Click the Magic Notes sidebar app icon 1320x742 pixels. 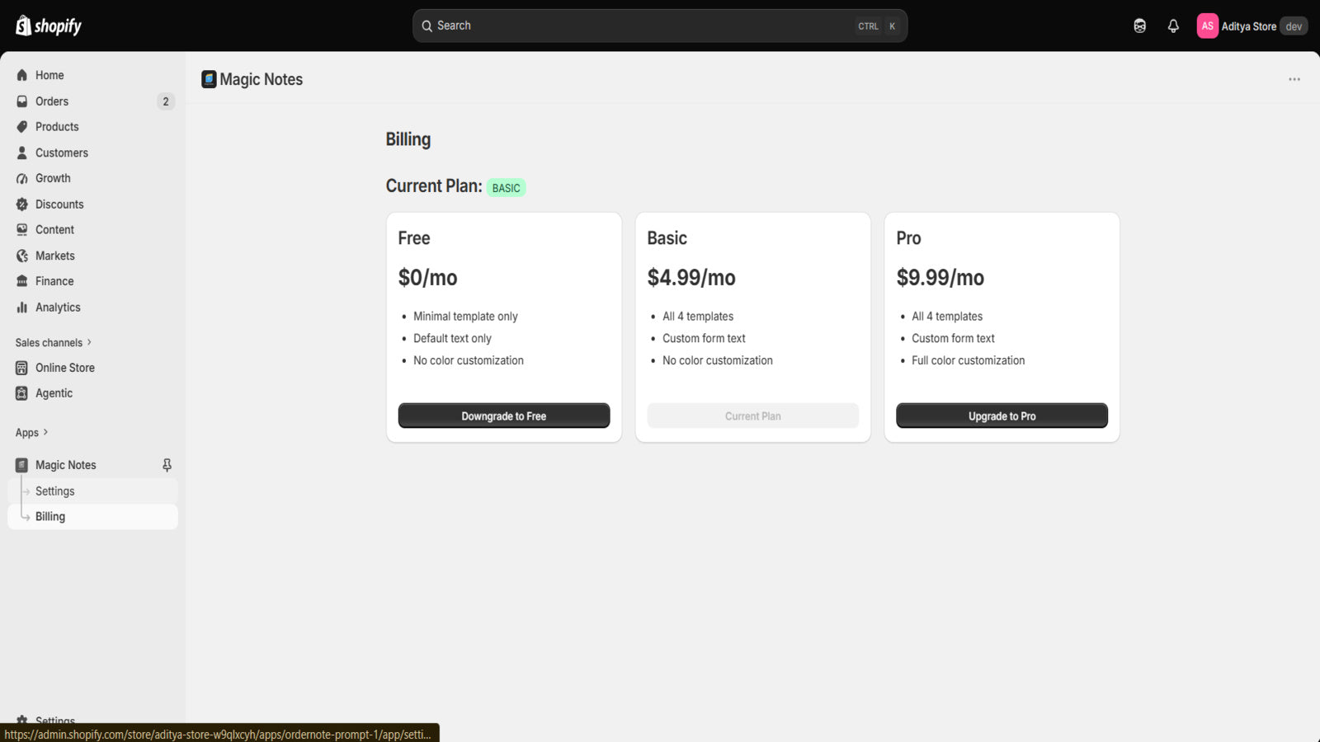coord(22,465)
